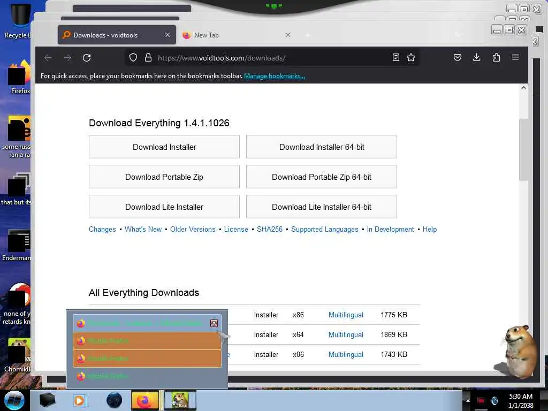Image resolution: width=548 pixels, height=411 pixels.
Task: Open Multilingual link in 1775 KB row
Action: click(346, 315)
